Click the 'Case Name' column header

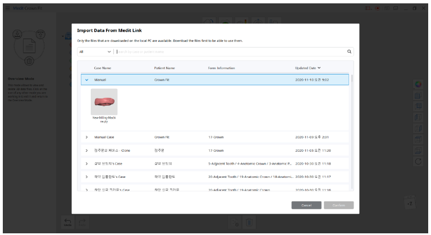(103, 68)
